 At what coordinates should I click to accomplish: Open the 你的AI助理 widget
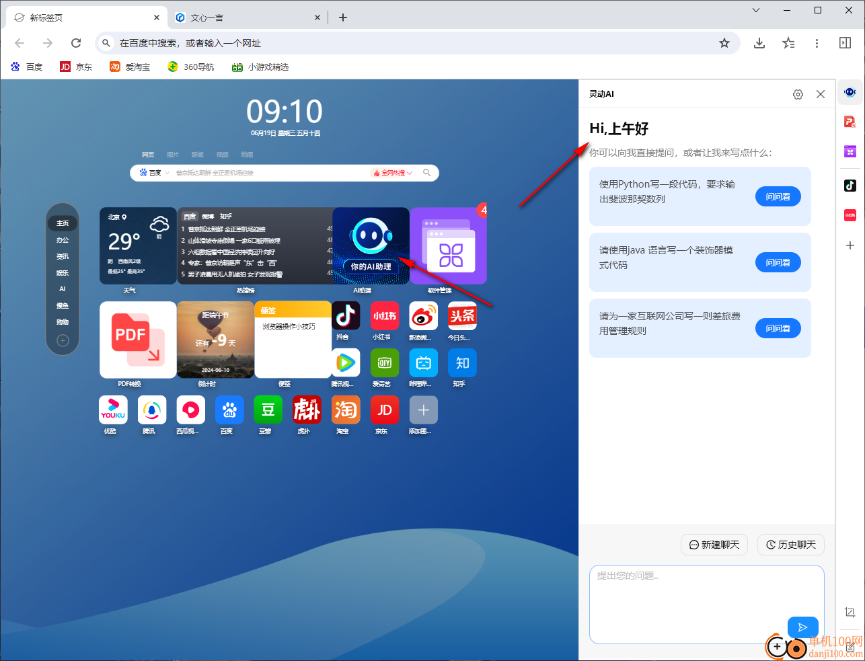coord(371,245)
